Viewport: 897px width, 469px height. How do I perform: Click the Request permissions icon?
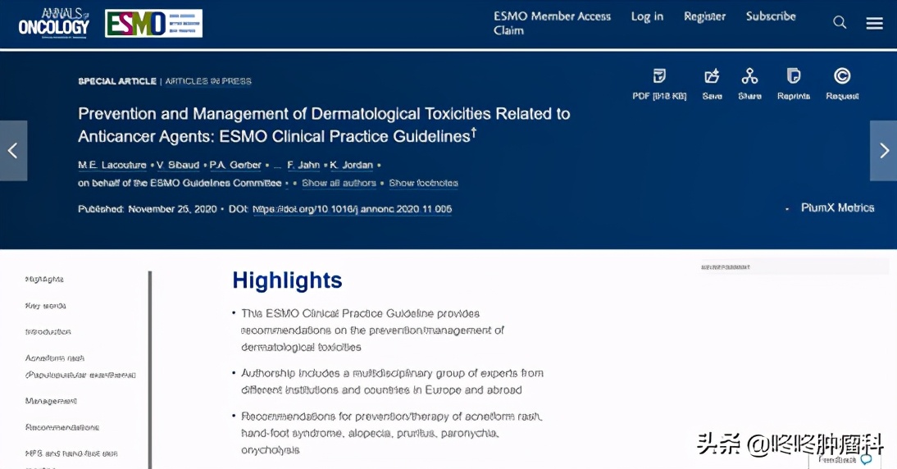(x=842, y=84)
